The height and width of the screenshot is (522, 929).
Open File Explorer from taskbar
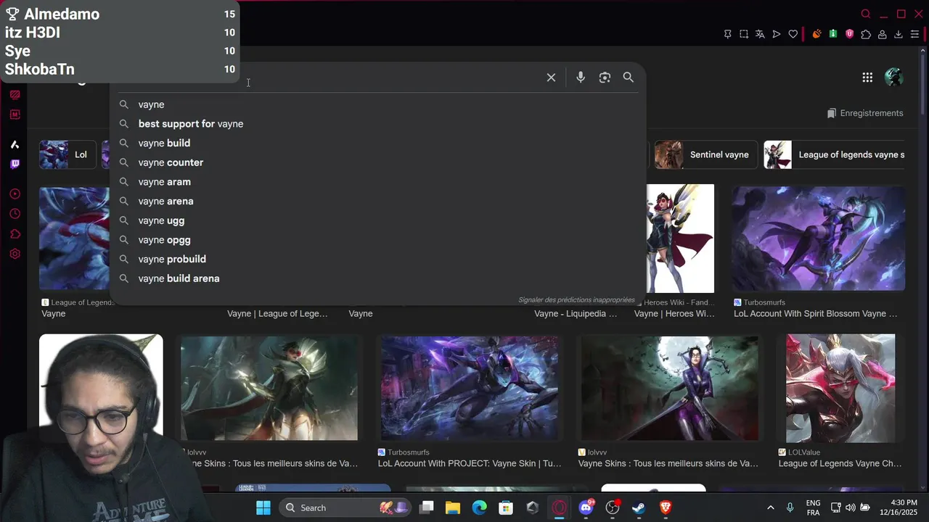[453, 507]
